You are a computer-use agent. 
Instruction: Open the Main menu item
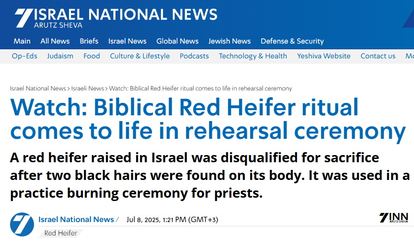[x=22, y=41]
